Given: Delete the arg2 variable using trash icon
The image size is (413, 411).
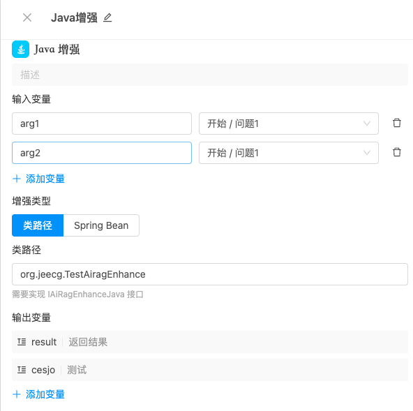Looking at the screenshot, I should tap(397, 152).
